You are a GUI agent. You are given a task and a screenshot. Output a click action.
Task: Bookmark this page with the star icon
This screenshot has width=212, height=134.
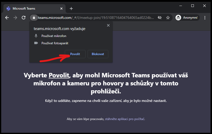click(x=168, y=18)
